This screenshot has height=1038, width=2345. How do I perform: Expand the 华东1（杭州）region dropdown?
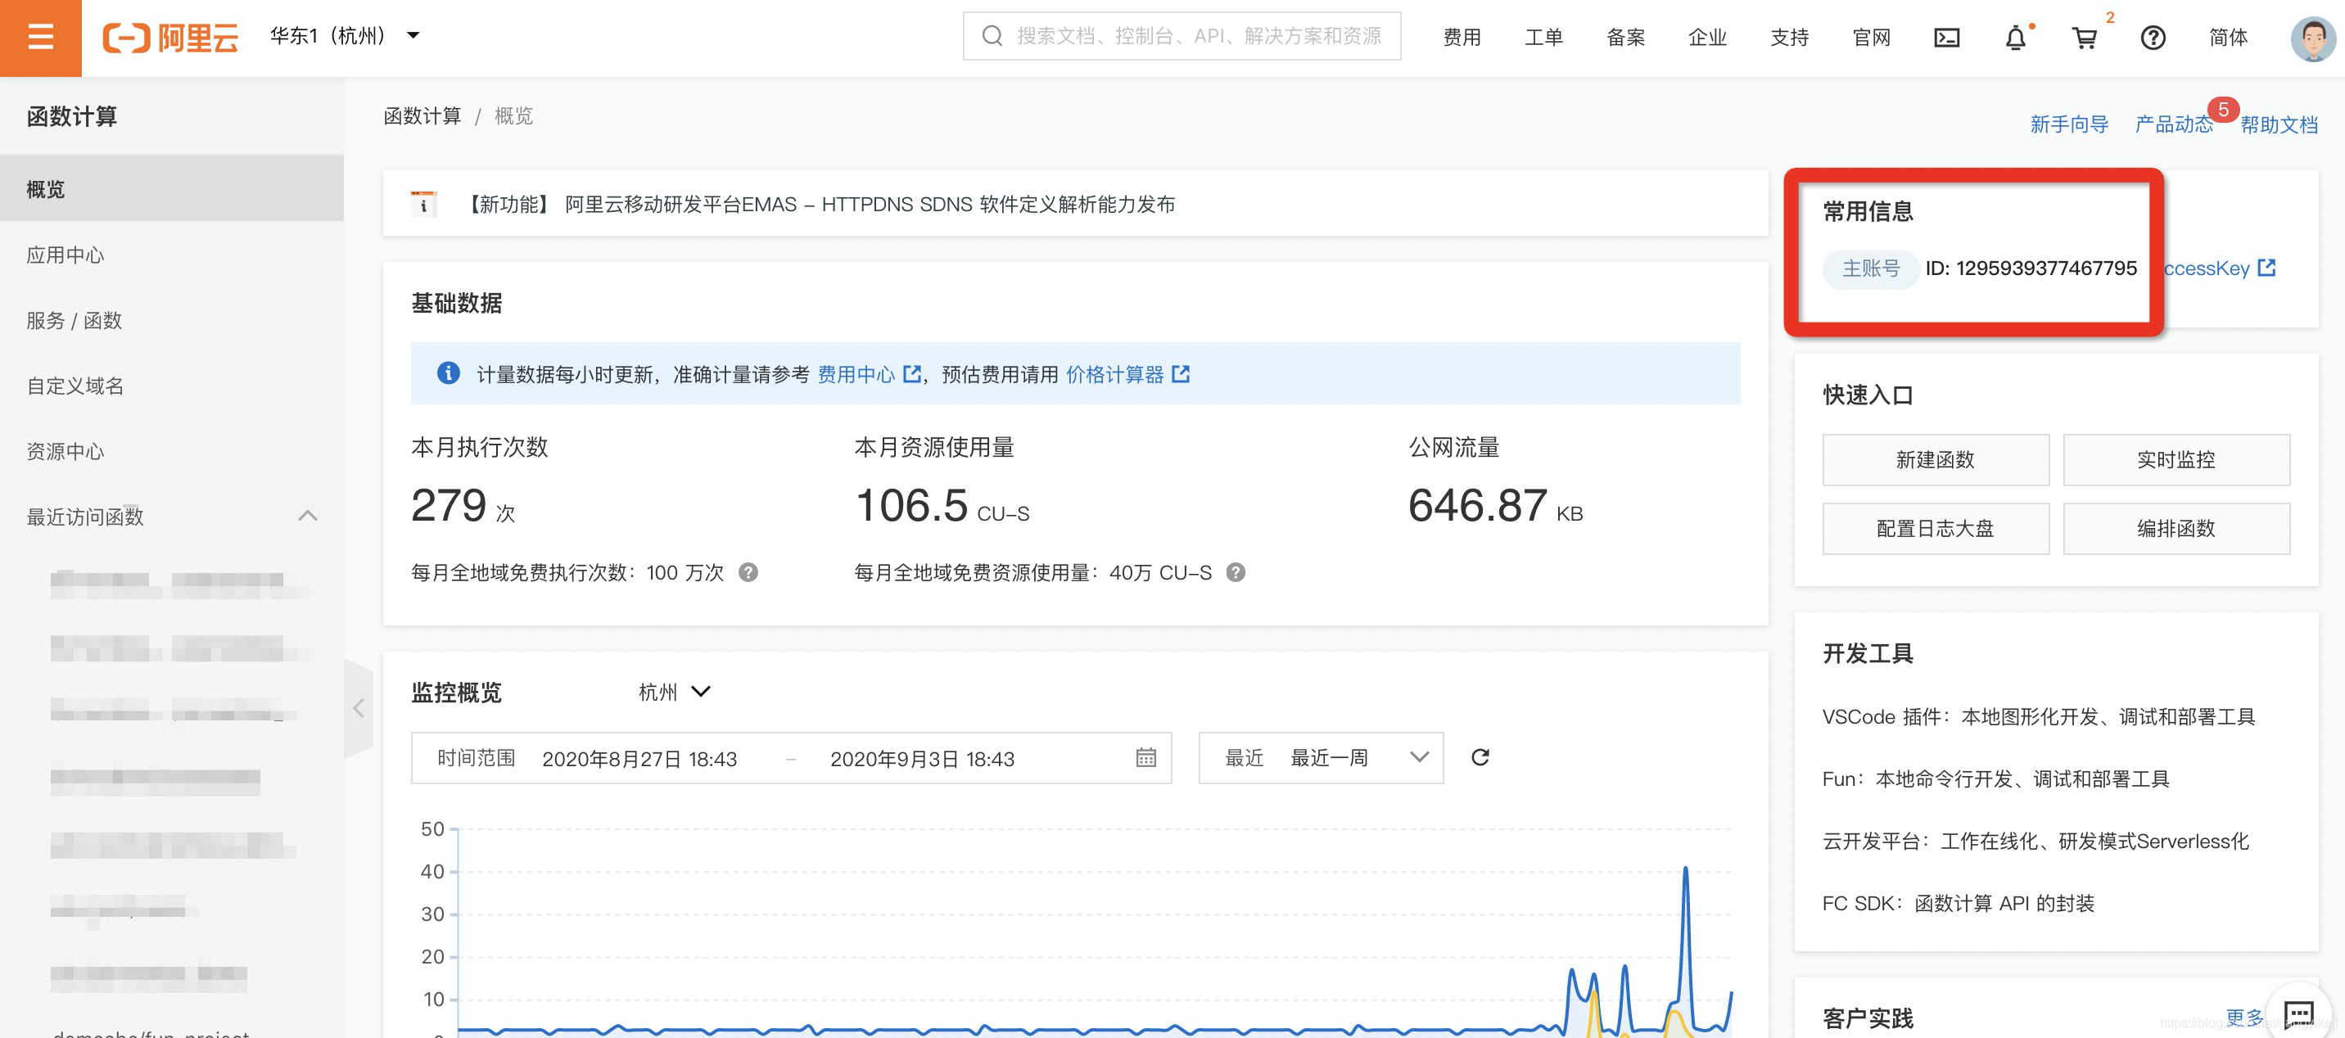click(x=344, y=35)
